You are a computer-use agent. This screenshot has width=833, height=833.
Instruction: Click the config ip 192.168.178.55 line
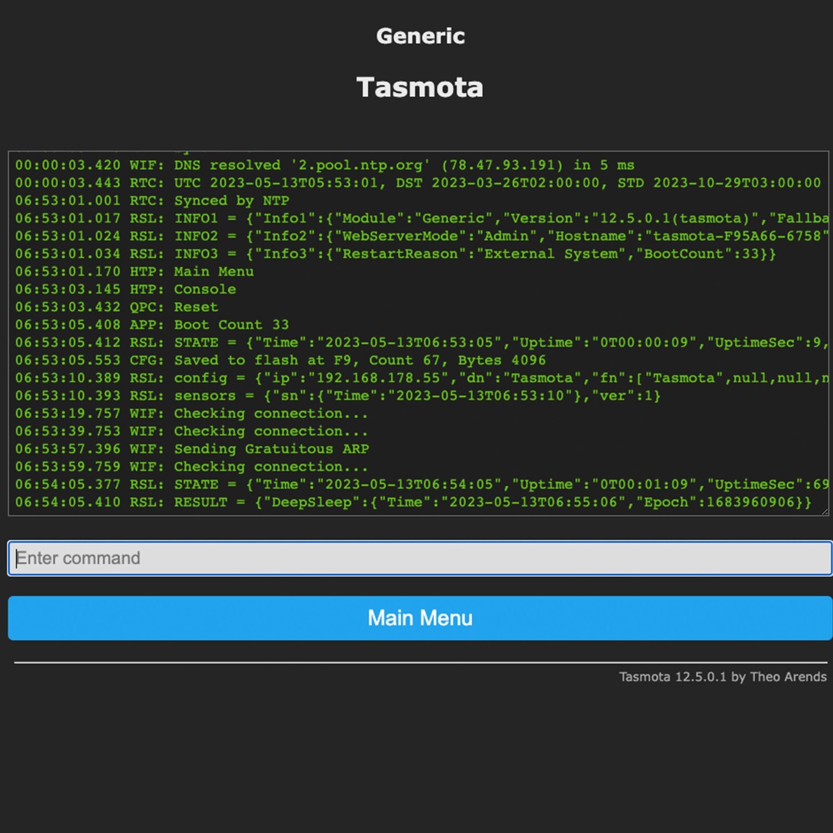click(422, 377)
